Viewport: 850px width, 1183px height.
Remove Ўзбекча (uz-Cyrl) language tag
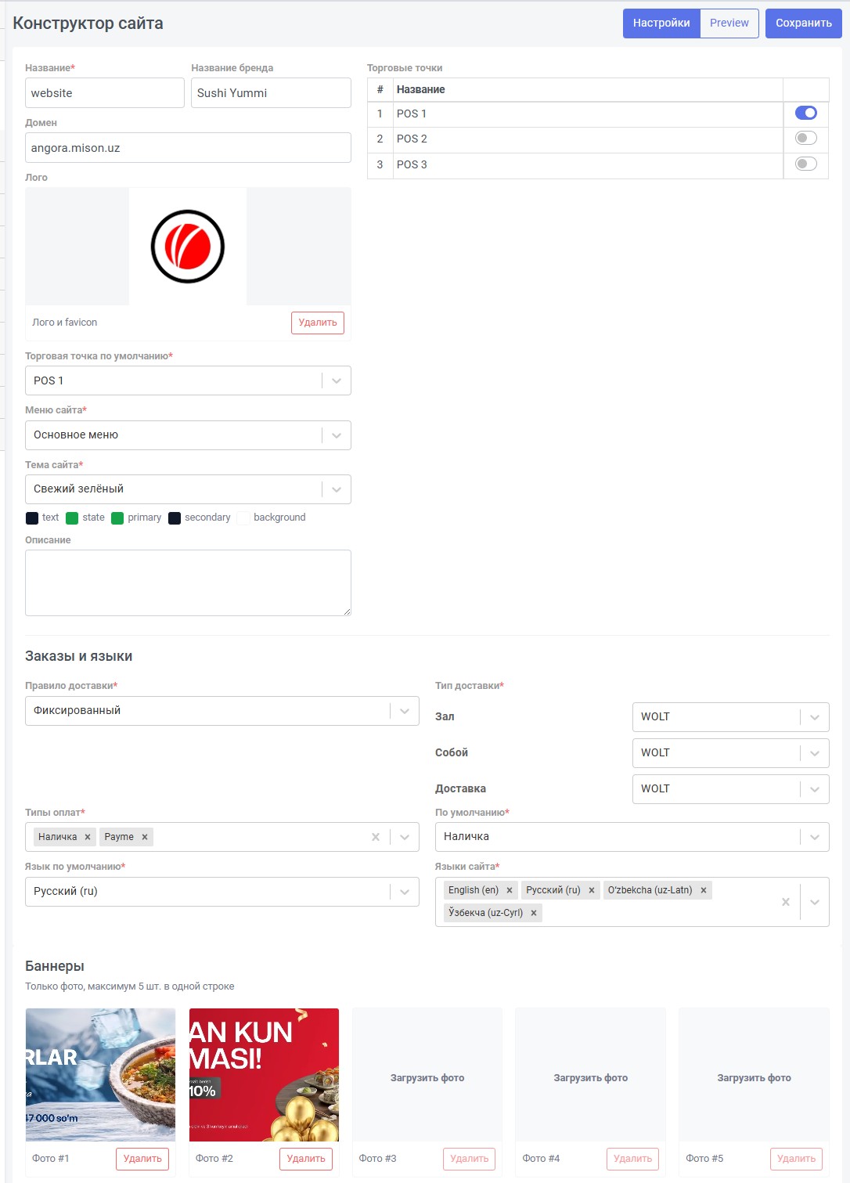tap(534, 913)
